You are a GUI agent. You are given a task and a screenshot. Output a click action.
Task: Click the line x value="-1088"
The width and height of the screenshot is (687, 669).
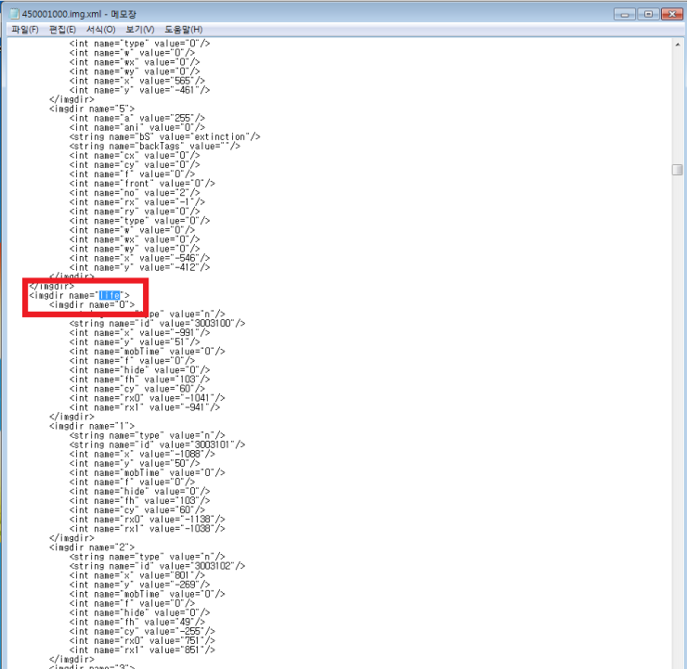point(142,454)
